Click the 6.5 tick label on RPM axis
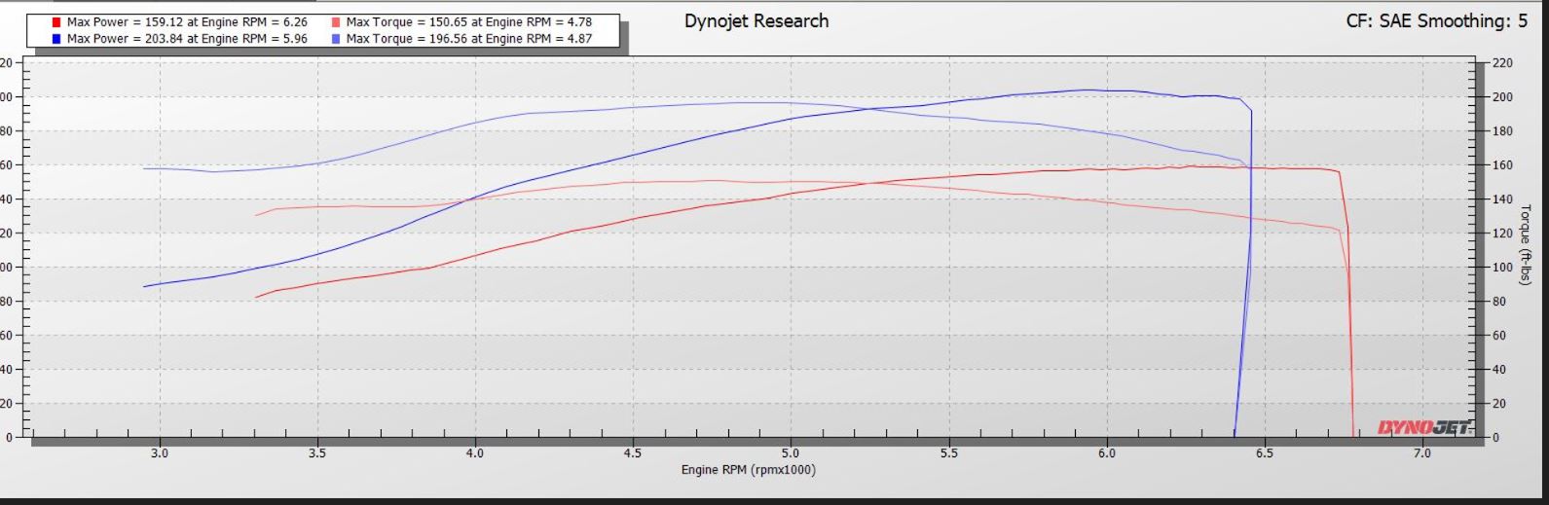This screenshot has height=505, width=1549. point(1264,453)
